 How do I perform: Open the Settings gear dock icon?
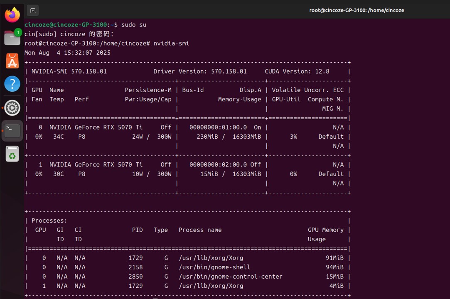coord(12,108)
